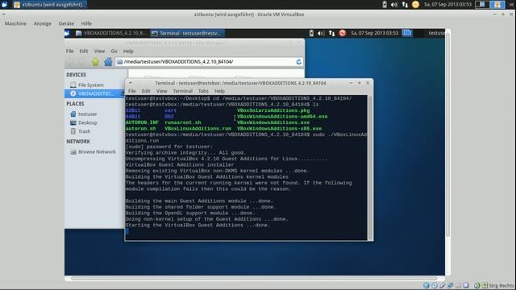This screenshot has height=290, width=516.
Task: Open the Tabs menu in Terminal
Action: click(x=203, y=91)
